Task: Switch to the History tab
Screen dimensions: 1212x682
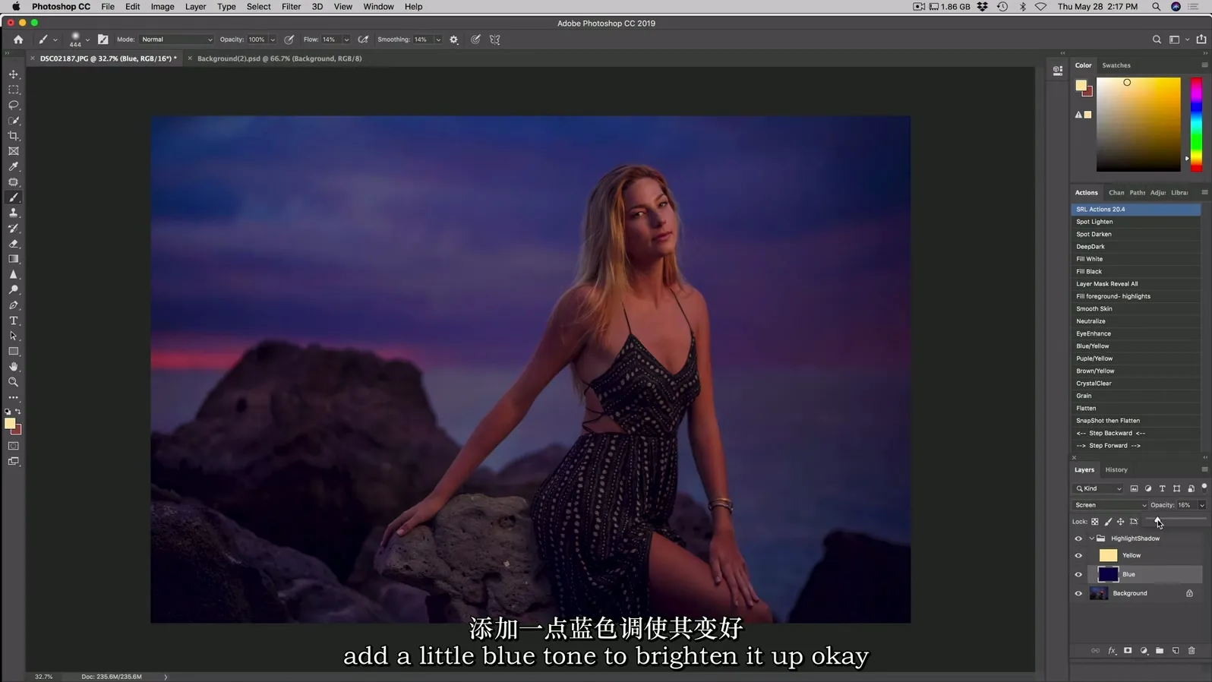Action: click(1116, 470)
